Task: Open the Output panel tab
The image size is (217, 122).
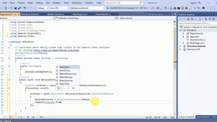Action: pyautogui.click(x=7, y=121)
